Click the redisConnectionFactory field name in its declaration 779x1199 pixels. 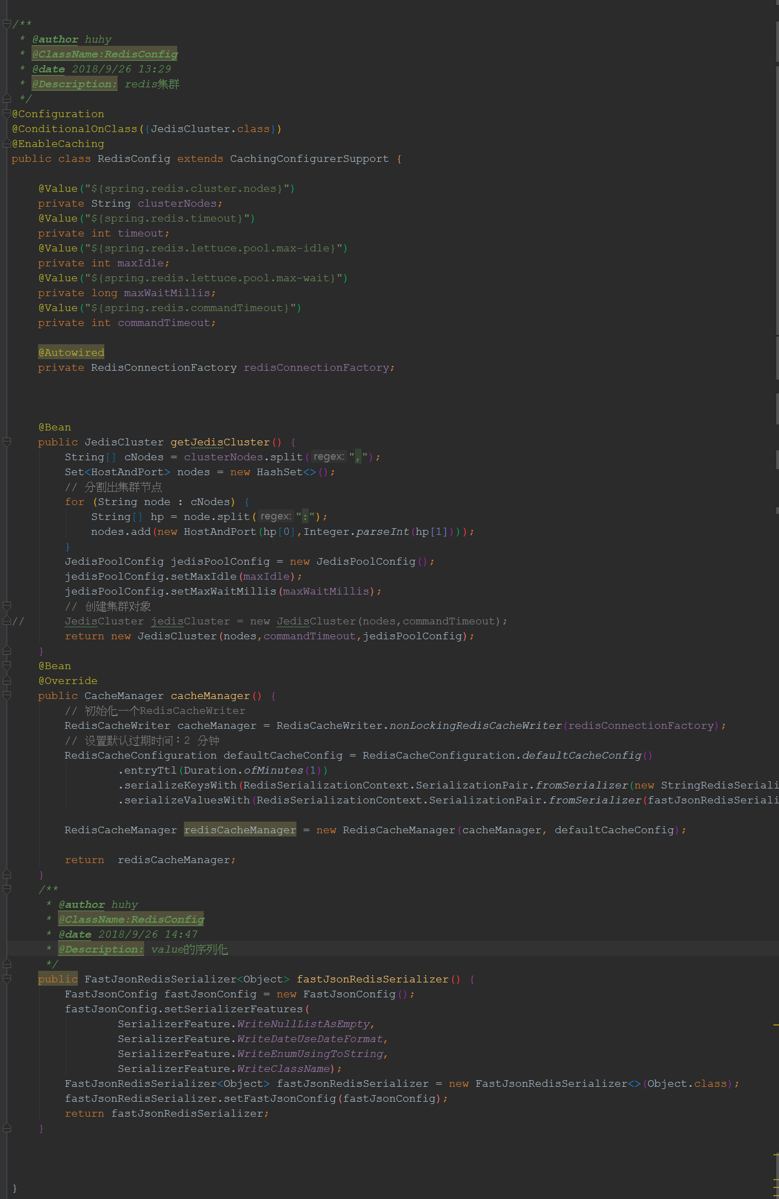pos(316,367)
